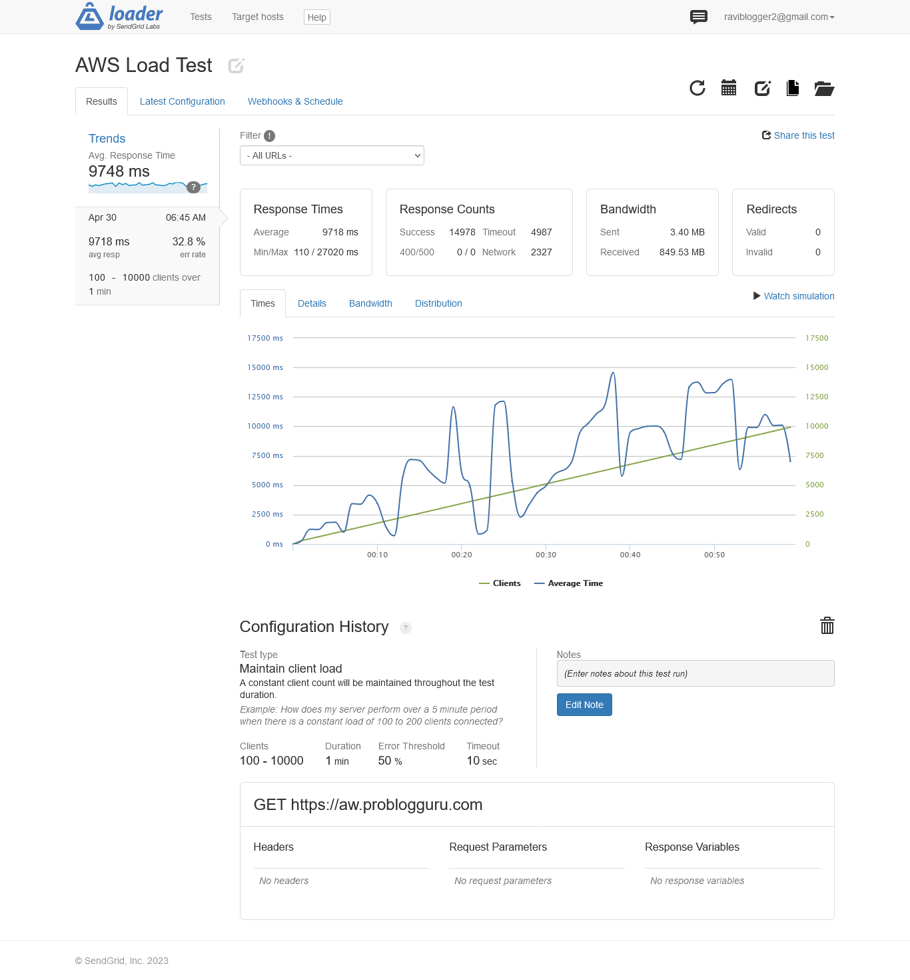Screen dimensions: 910x980
Task: Delete configuration with the trash icon
Action: tap(827, 625)
